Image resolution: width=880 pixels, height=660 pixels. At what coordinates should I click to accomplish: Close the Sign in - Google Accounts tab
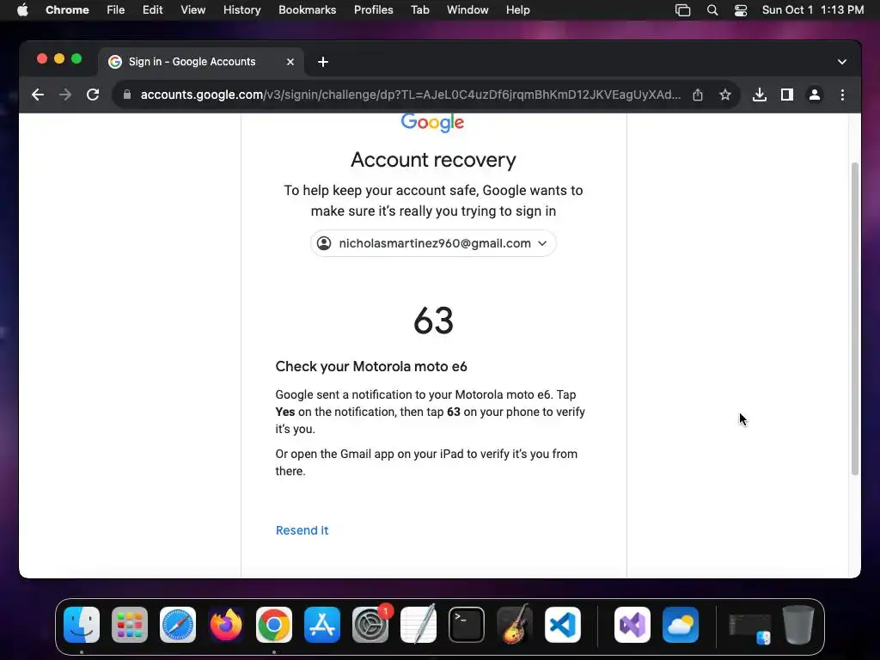[290, 62]
